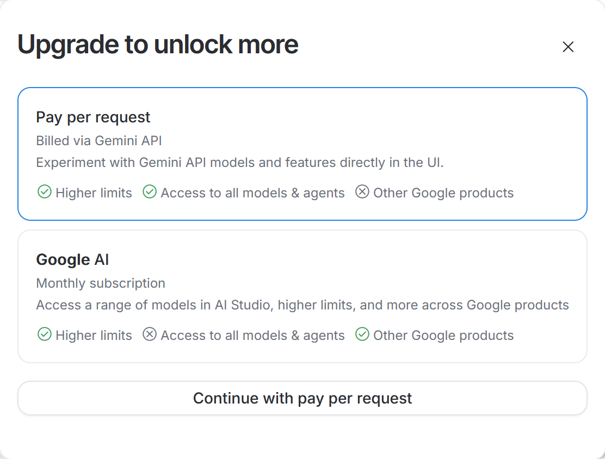605x459 pixels.
Task: Click the Google AI plan title
Action: pos(72,259)
